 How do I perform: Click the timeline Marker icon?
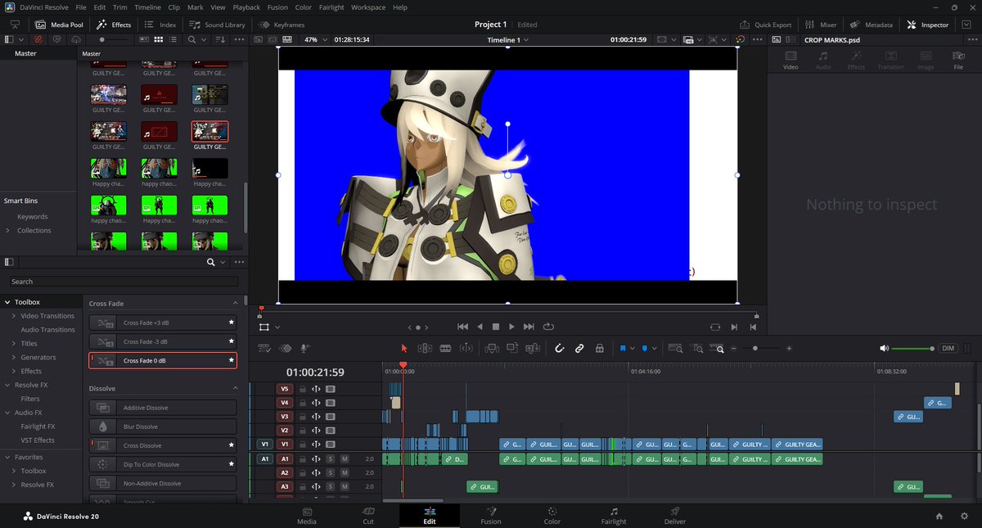pos(644,348)
